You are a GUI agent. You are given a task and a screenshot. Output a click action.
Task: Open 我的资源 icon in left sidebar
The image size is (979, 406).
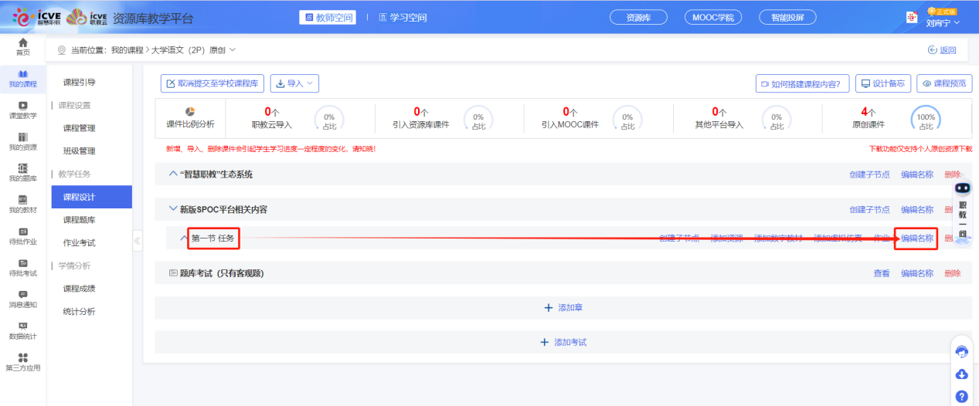22,141
